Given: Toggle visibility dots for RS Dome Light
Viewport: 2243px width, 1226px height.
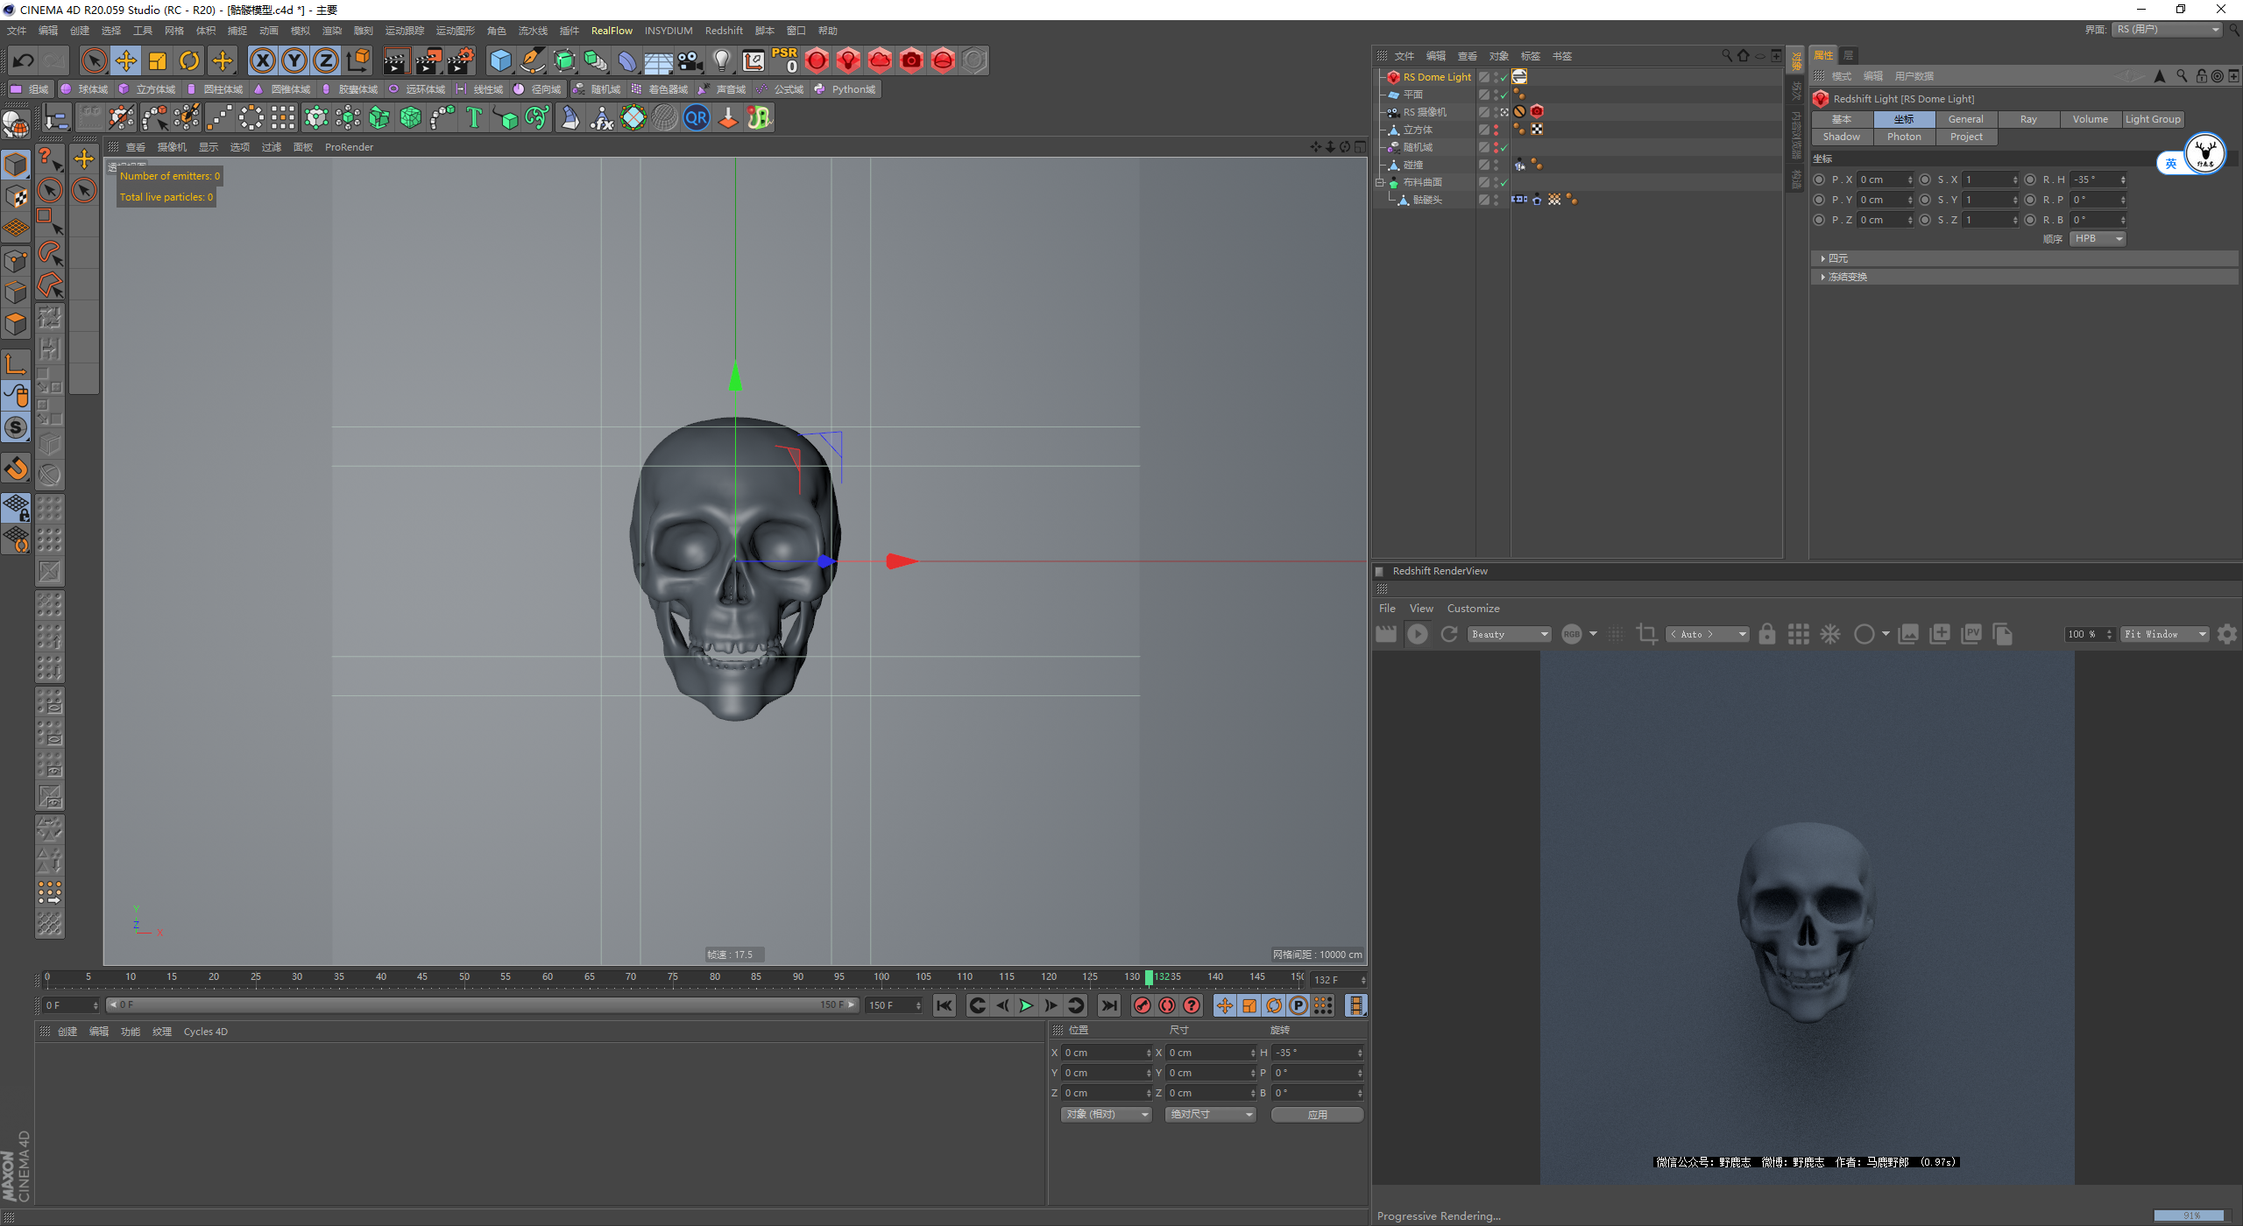Looking at the screenshot, I should coord(1496,77).
